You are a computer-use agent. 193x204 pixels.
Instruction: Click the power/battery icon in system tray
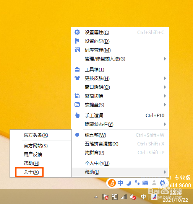click(x=115, y=197)
